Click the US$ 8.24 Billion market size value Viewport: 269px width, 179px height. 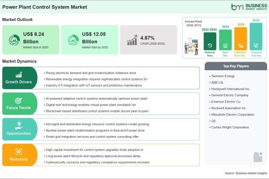pyautogui.click(x=34, y=38)
